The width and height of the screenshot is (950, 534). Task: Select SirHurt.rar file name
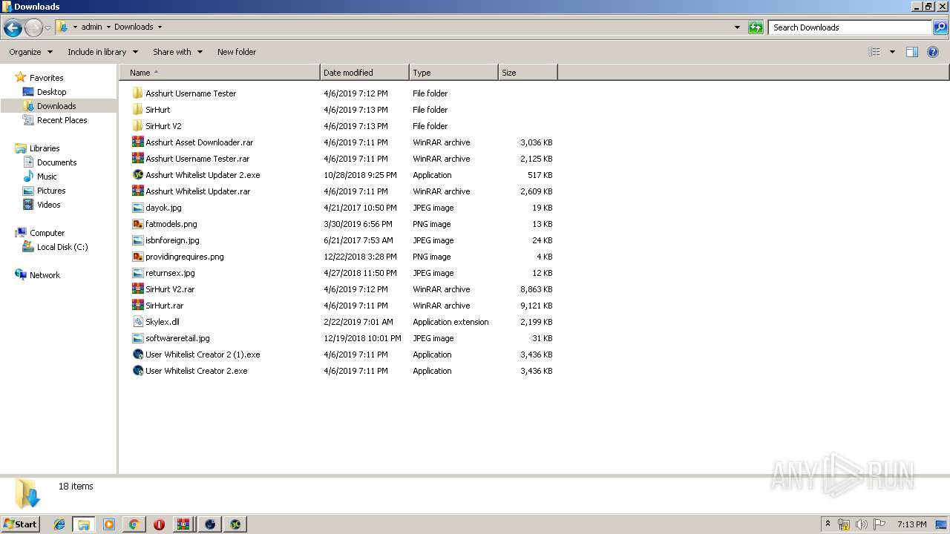[x=164, y=306]
